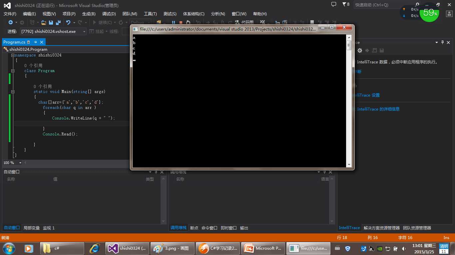This screenshot has width=455, height=255.
Task: Click the clock showing 13:01
Action: coord(424,248)
